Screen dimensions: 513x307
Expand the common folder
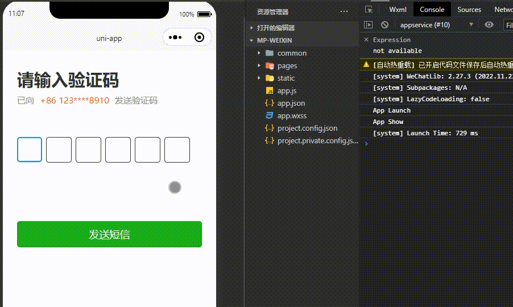(x=259, y=53)
